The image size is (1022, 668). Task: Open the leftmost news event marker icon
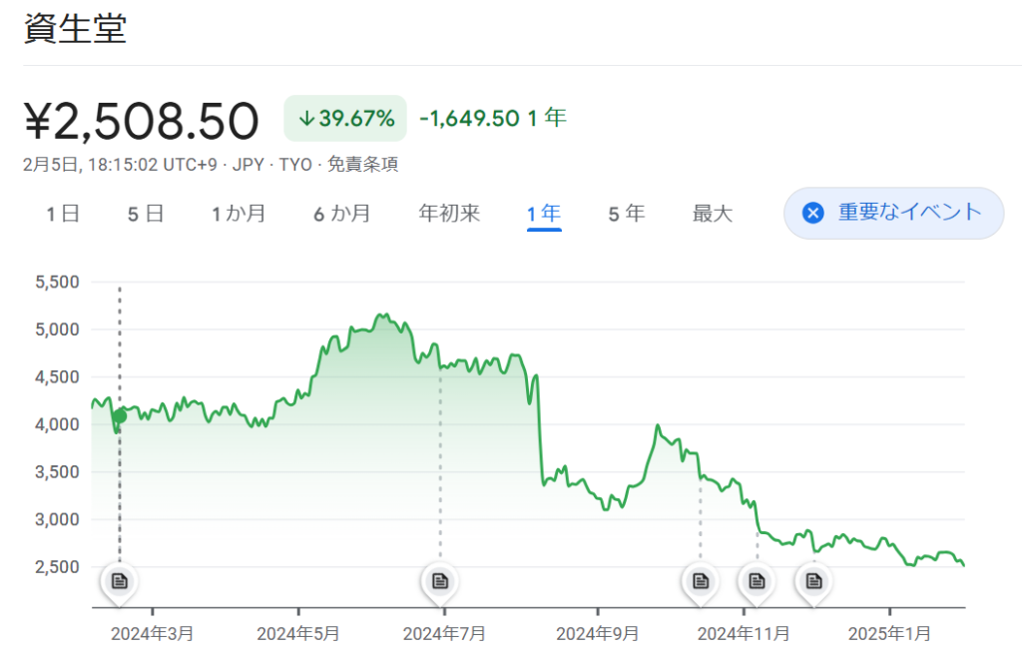pos(120,581)
